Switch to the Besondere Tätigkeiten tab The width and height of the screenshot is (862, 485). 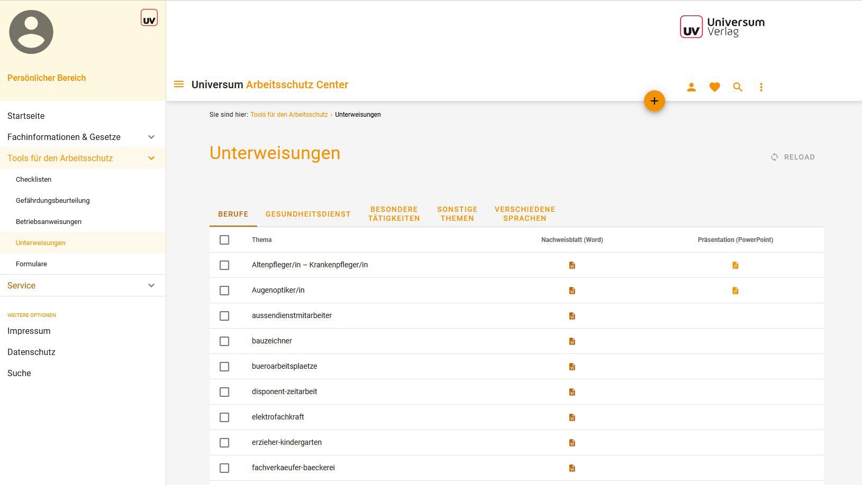(x=394, y=214)
